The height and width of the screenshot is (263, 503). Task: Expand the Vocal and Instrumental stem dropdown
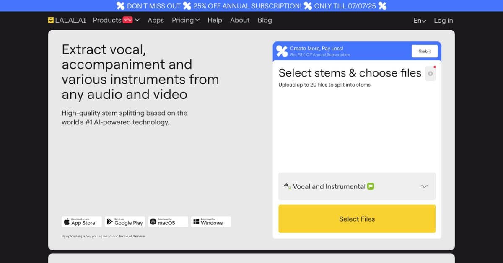point(357,186)
